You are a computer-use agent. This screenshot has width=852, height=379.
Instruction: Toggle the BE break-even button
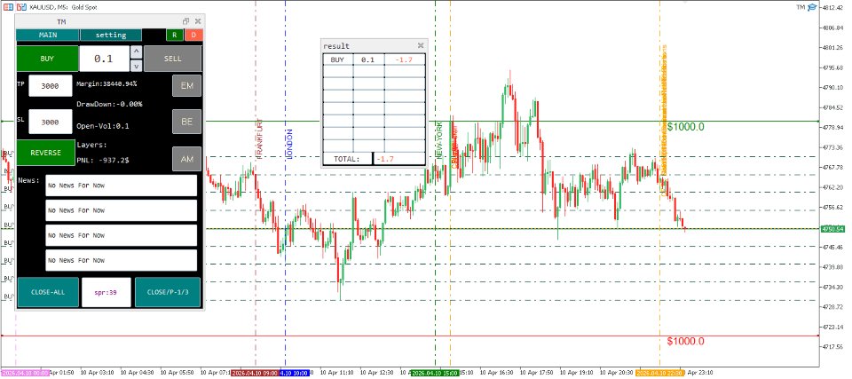[187, 122]
